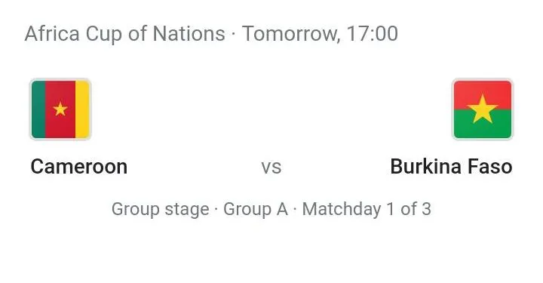
Task: Select the yellow star on Burkina Faso's flag
Action: [483, 109]
